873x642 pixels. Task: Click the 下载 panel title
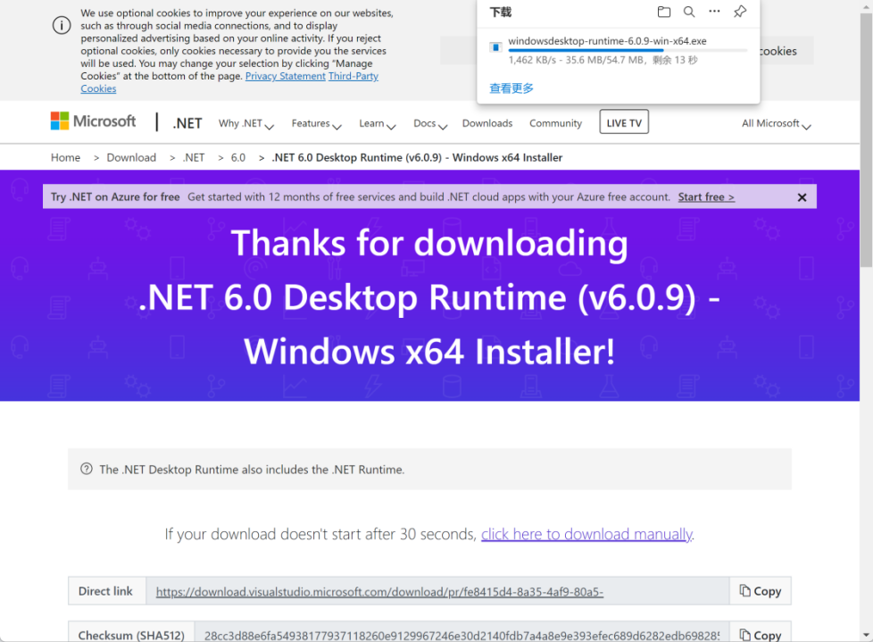pyautogui.click(x=500, y=13)
